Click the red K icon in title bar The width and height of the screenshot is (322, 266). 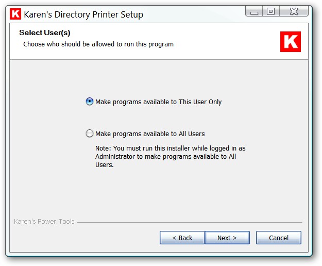(15, 14)
